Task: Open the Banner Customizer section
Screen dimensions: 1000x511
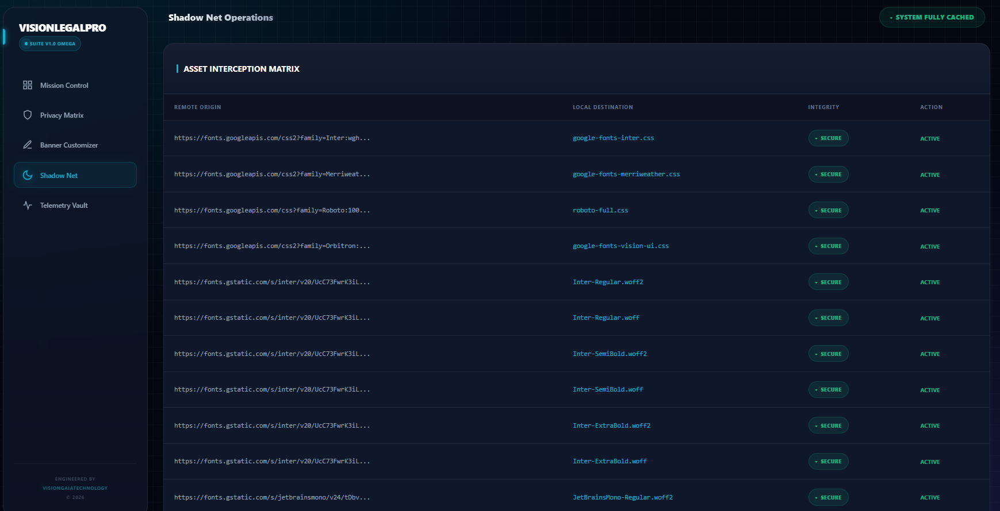Action: click(75, 145)
